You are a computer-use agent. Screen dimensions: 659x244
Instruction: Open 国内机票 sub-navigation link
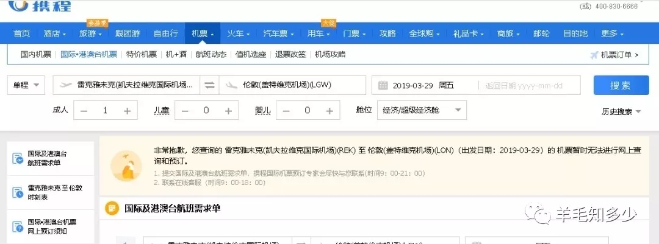coord(36,55)
